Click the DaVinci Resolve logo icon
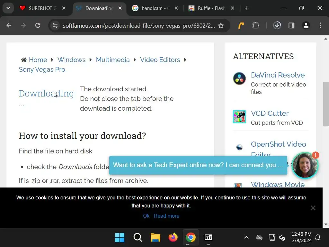The image size is (329, 247). click(239, 78)
